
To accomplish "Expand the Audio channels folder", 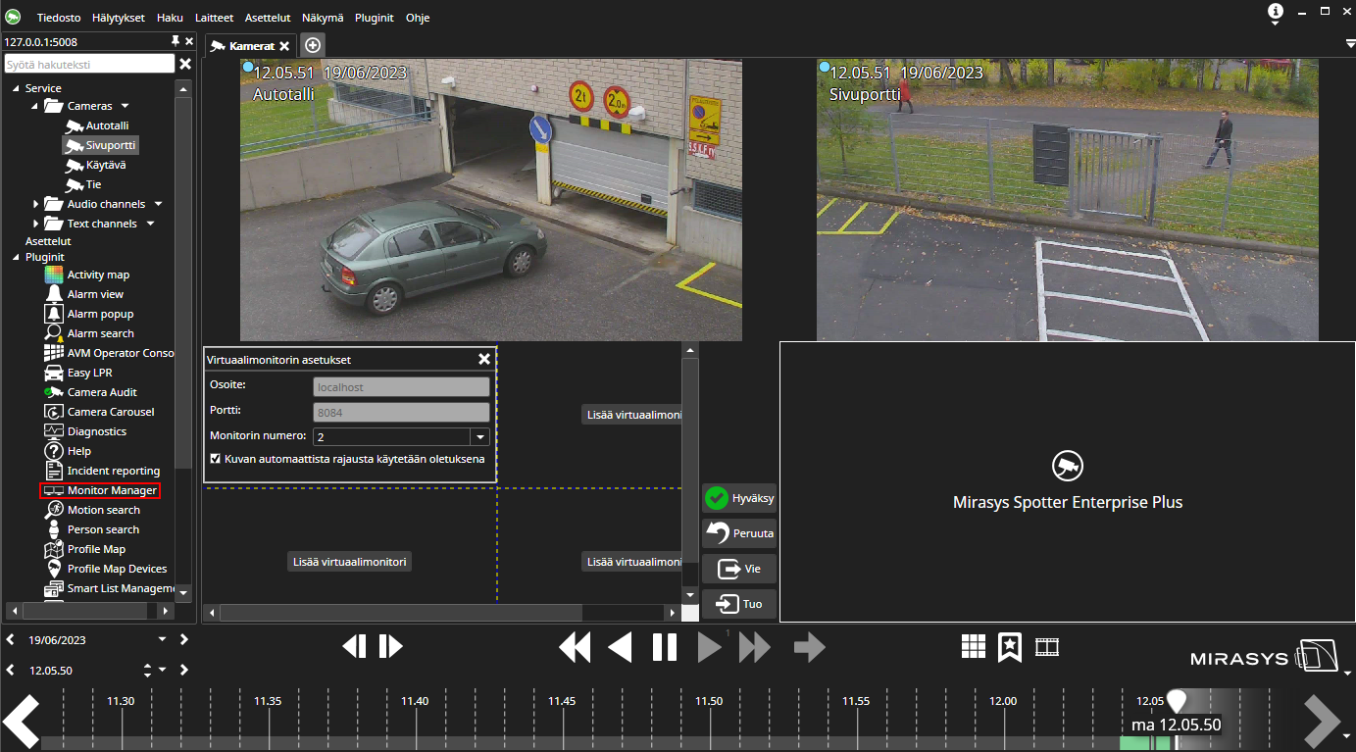I will tap(36, 204).
